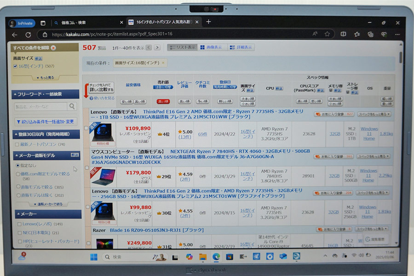Sort 売れ筋 by the red 高い順 button

pyautogui.click(x=163, y=101)
